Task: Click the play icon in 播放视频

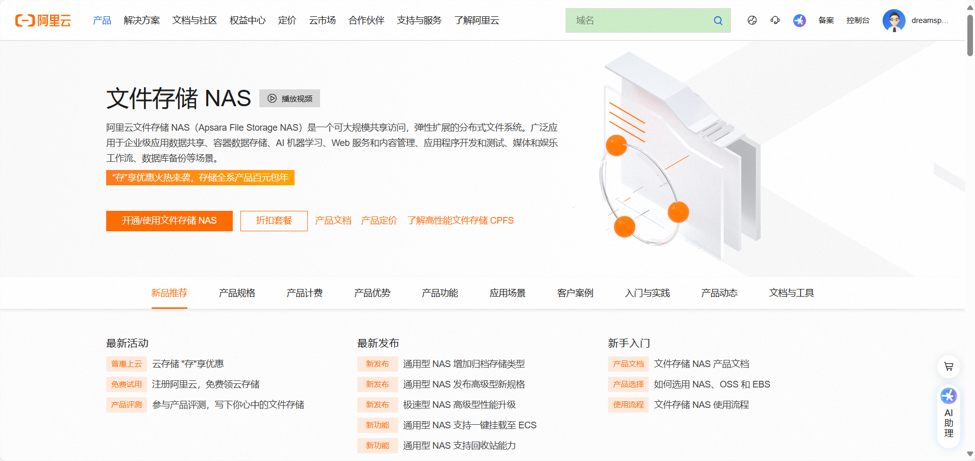Action: (272, 99)
